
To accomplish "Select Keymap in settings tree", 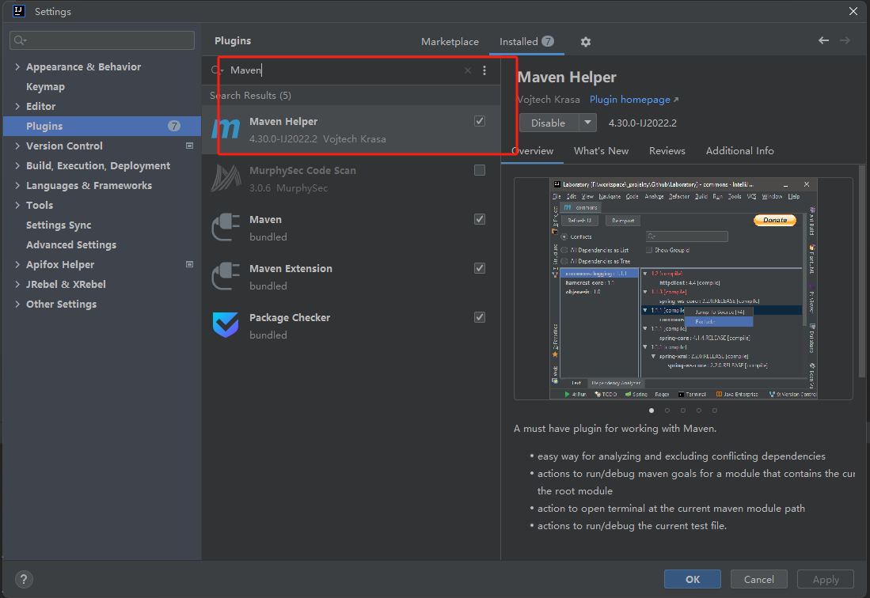I will click(x=45, y=86).
